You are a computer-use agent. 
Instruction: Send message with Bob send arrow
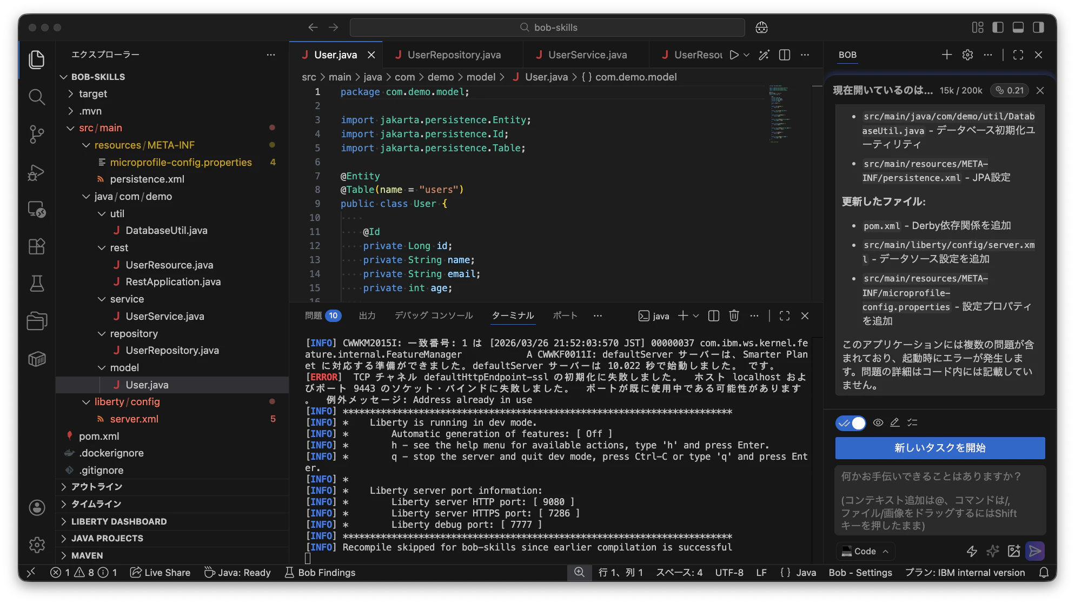coord(1035,551)
